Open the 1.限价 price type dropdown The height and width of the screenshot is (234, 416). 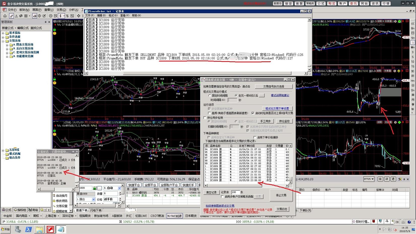(x=93, y=199)
